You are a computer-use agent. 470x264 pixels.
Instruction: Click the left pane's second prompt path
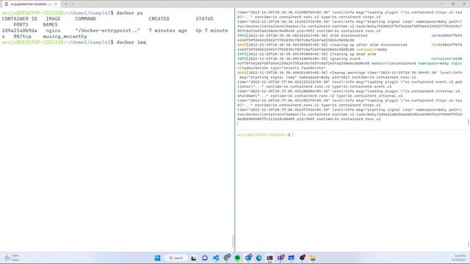pos(88,43)
